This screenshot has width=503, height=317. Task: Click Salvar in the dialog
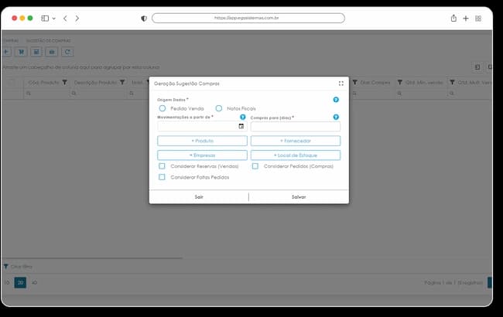coord(299,197)
